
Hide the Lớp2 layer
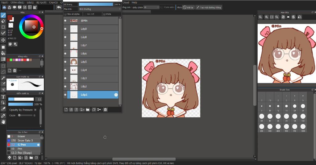pos(65,87)
